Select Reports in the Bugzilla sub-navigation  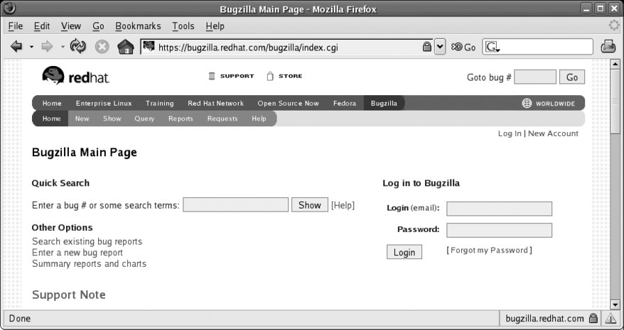[x=181, y=119]
